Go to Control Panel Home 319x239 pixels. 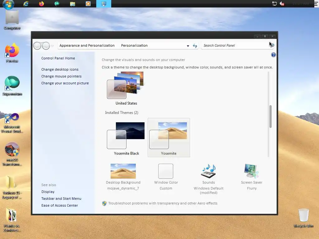tap(58, 58)
